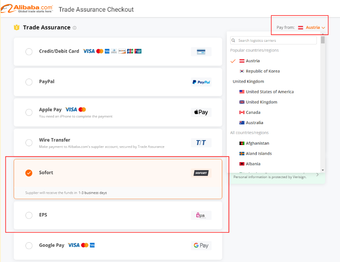The height and width of the screenshot is (262, 340).
Task: Choose Australia from country list
Action: (251, 123)
